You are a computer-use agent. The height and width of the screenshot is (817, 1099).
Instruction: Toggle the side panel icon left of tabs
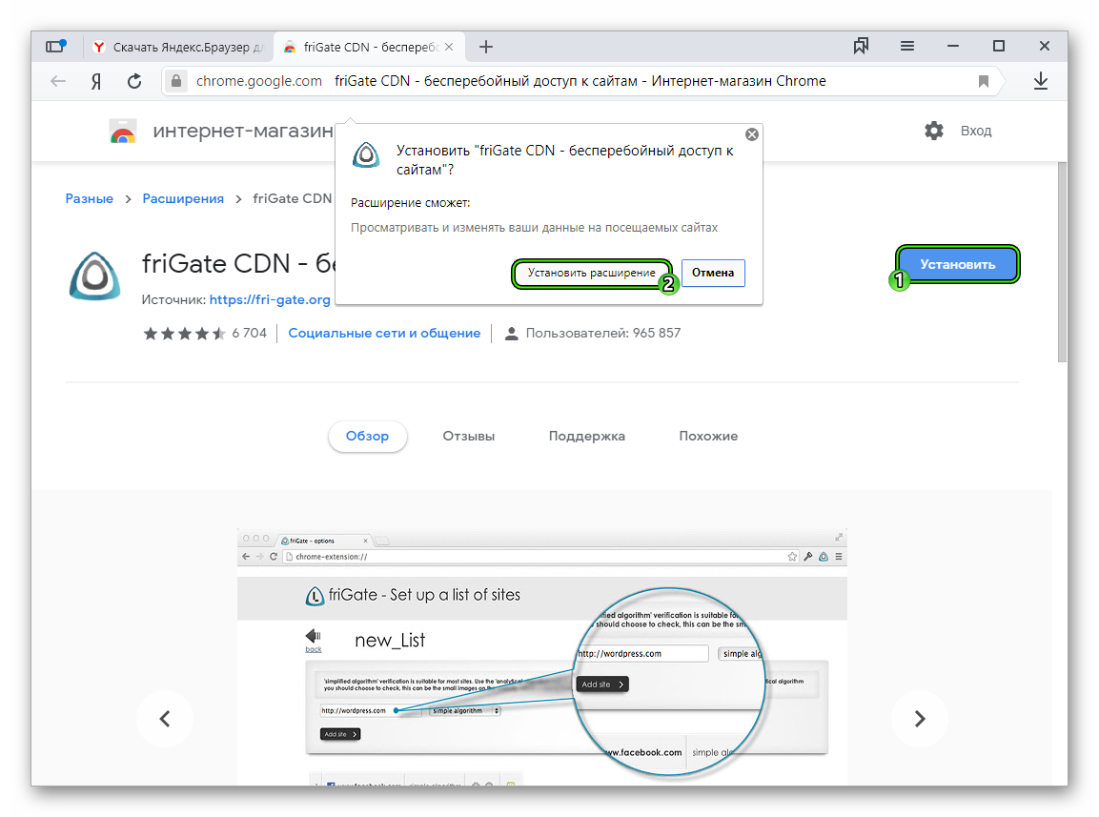click(x=56, y=46)
